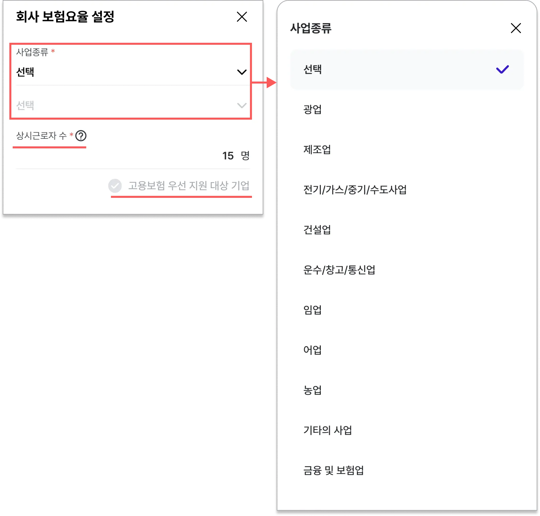
Task: Expand the 사업종류 dropdown chevron
Action: click(x=242, y=72)
